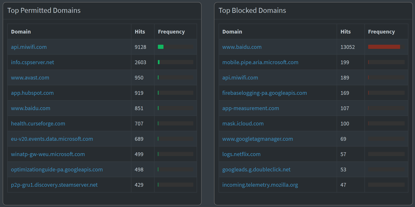Open mobile.pipe.aria.microsoft.com blocked domain
Screen dimensions: 415x207
[260, 63]
